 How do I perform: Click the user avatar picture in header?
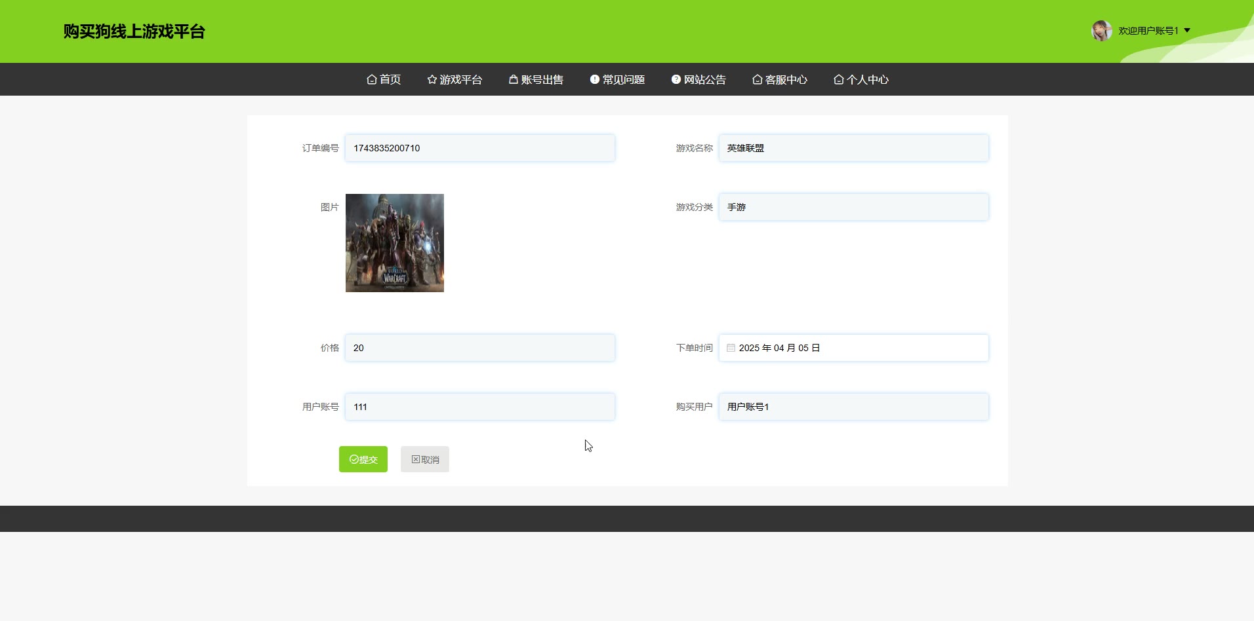click(1101, 31)
